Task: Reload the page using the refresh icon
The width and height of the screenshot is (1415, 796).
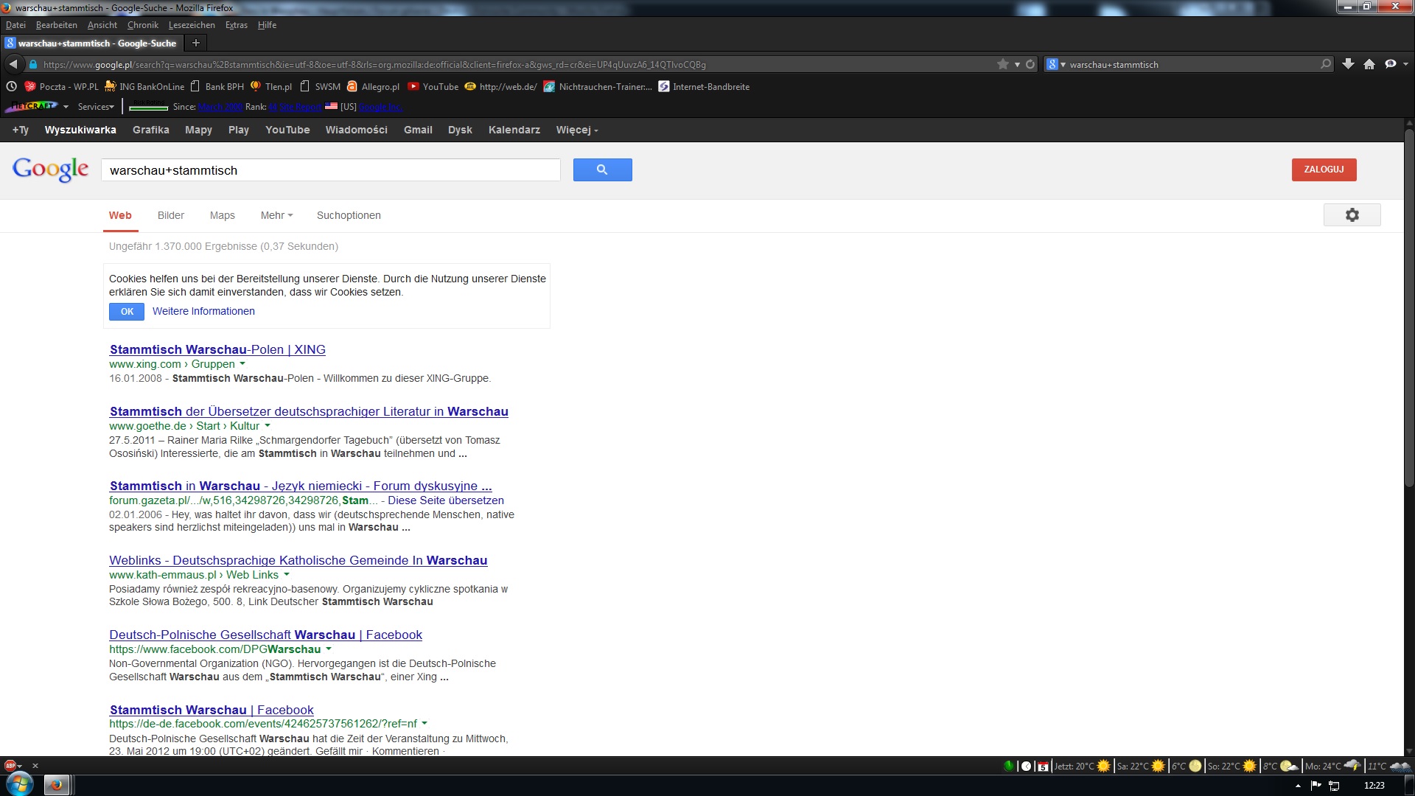Action: (x=1030, y=64)
